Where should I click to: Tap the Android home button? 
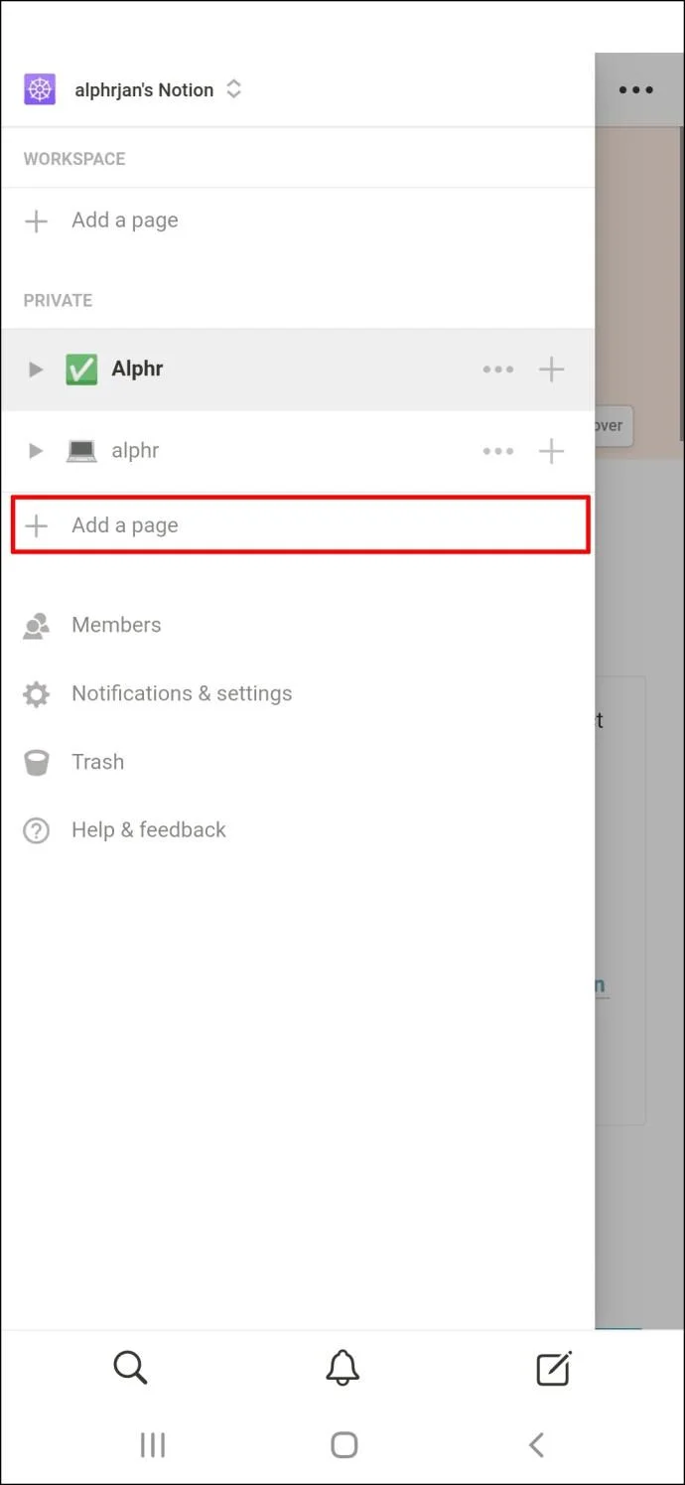343,1444
